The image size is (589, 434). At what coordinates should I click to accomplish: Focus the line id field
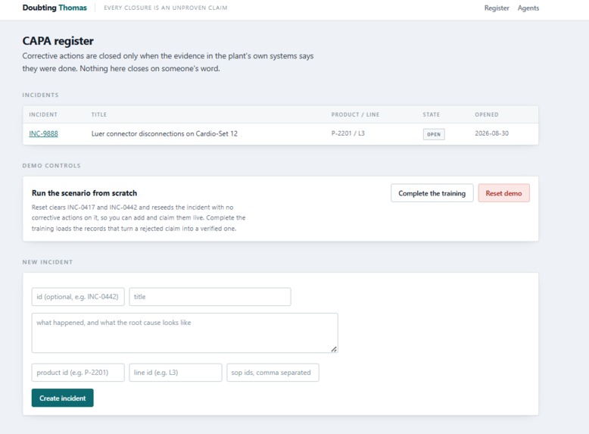176,373
